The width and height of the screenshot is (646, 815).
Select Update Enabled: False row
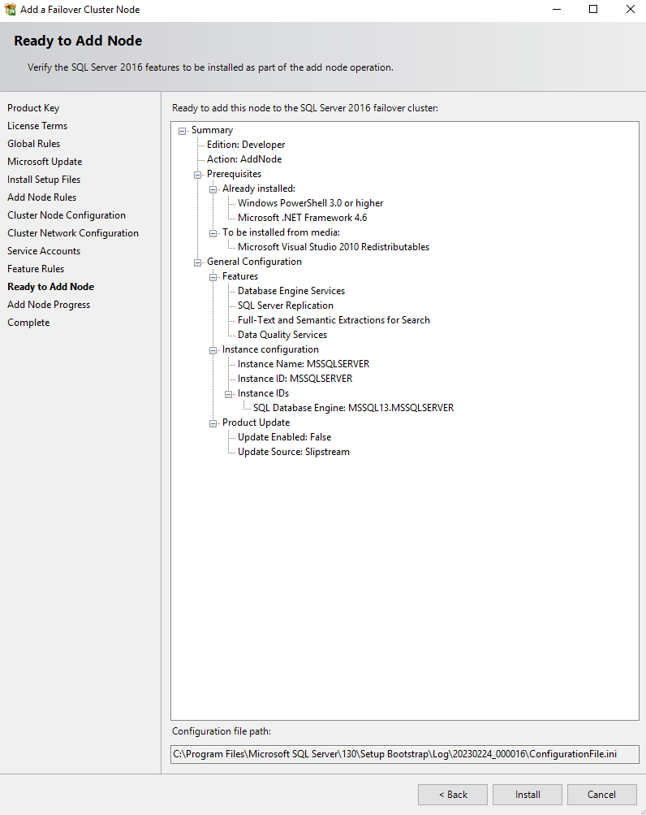point(285,437)
